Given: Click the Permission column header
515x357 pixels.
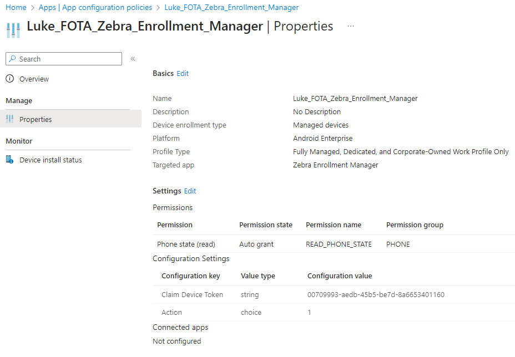Looking at the screenshot, I should coord(175,225).
